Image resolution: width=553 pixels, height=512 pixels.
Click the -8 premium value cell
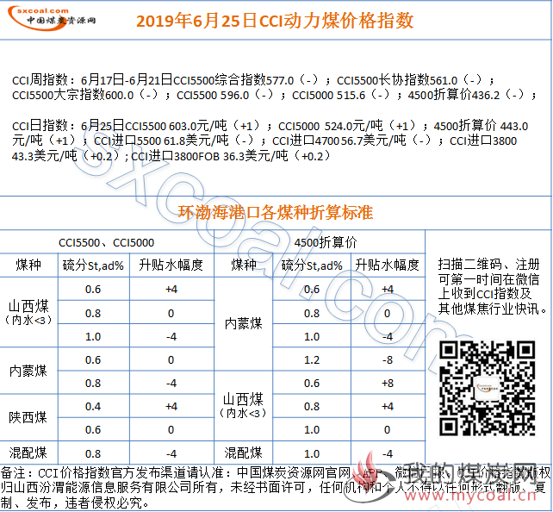point(388,360)
